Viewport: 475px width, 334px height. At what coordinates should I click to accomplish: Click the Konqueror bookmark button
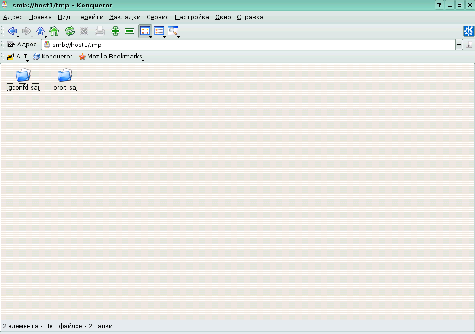click(x=52, y=56)
